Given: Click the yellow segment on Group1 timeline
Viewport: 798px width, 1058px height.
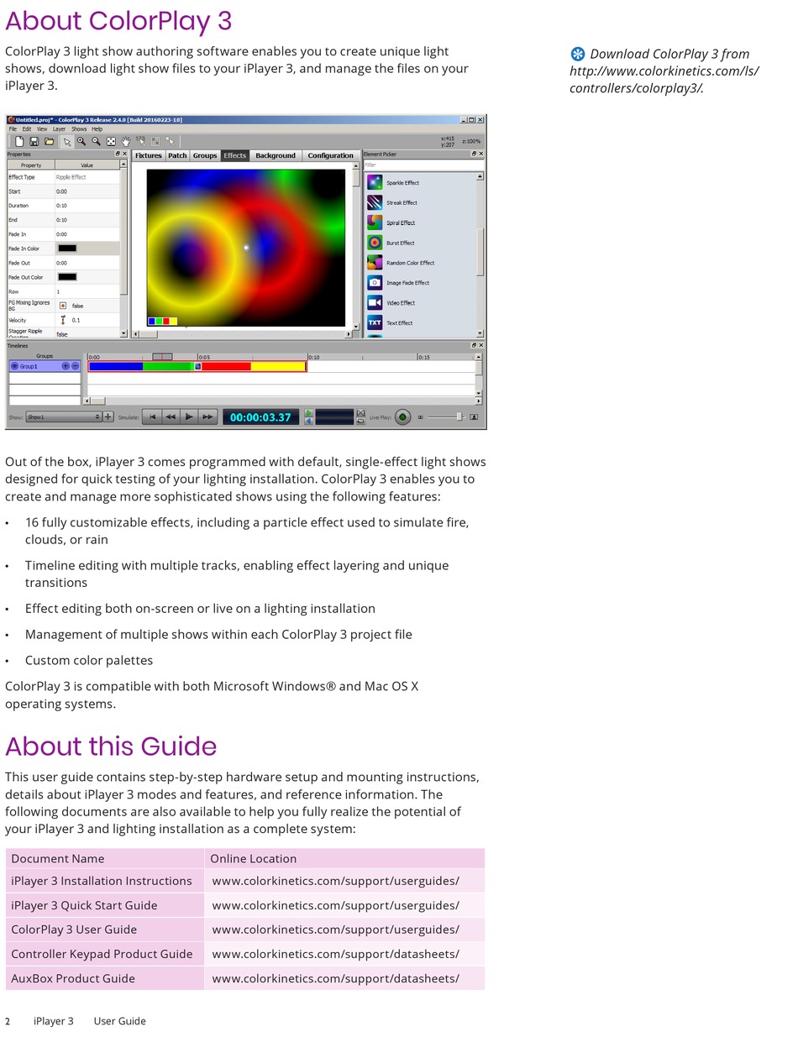Looking at the screenshot, I should pos(278,366).
